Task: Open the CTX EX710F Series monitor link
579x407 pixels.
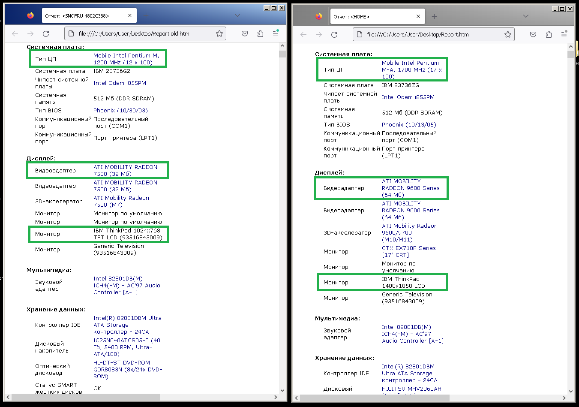Action: click(408, 251)
